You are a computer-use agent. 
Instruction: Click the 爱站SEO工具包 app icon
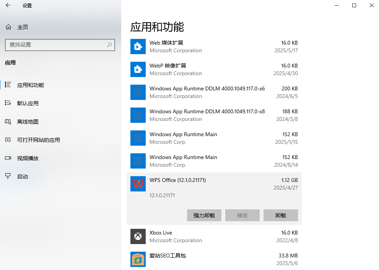[x=138, y=259]
